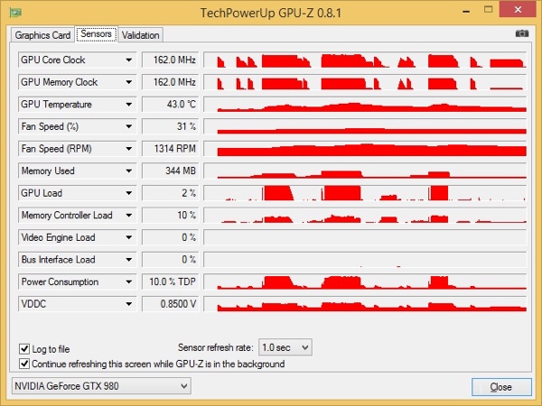Select the Sensors tab
Viewport: 542px width, 406px height.
click(96, 34)
